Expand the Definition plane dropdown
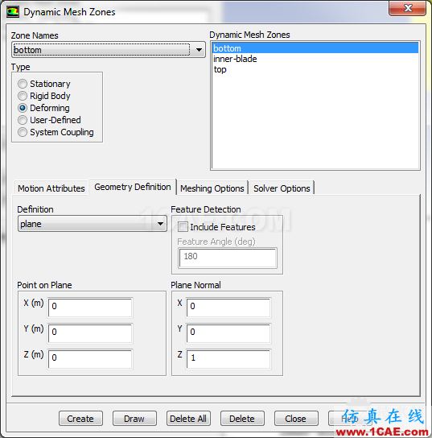Screen dimensions: 432x438 point(93,224)
